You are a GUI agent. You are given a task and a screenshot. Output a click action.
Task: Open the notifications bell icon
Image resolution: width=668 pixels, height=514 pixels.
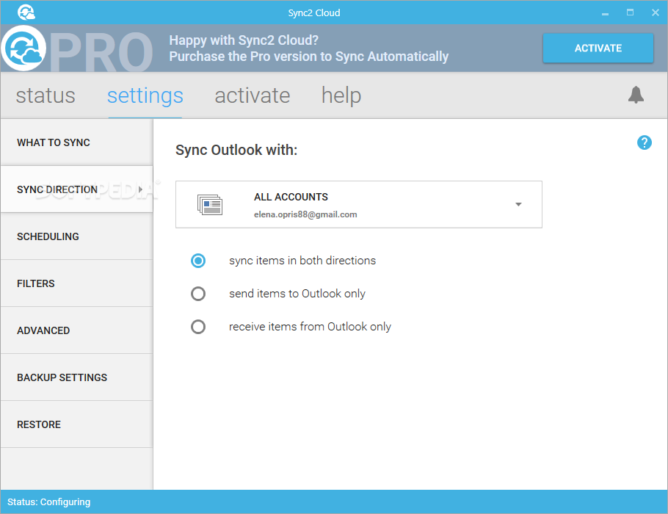(x=636, y=95)
